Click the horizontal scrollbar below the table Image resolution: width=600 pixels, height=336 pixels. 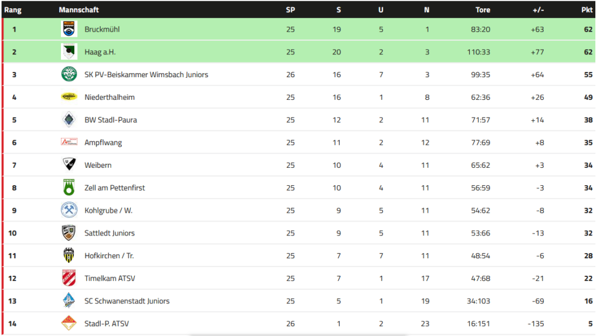point(298,335)
